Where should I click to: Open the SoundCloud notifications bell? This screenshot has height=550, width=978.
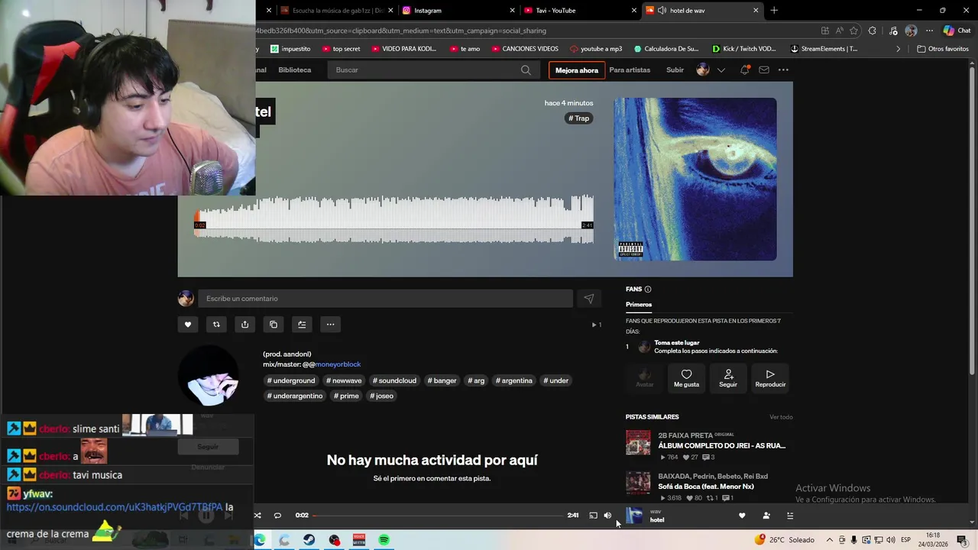pyautogui.click(x=744, y=70)
